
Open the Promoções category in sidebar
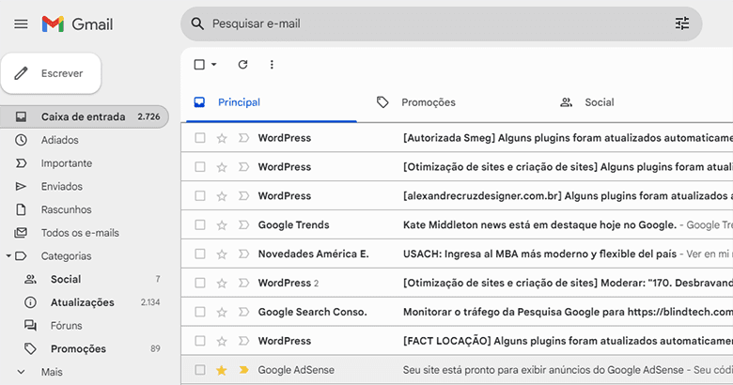tap(78, 349)
